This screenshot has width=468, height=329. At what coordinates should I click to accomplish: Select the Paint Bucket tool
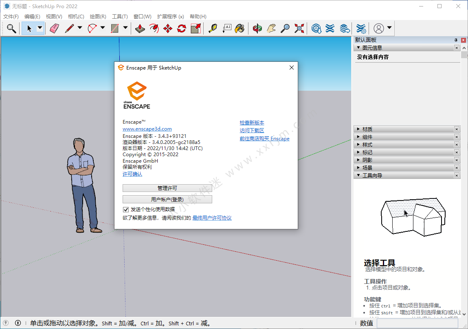239,28
